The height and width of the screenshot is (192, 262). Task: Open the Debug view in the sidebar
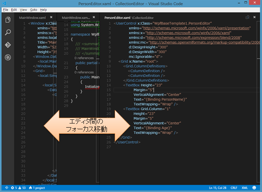(8, 57)
